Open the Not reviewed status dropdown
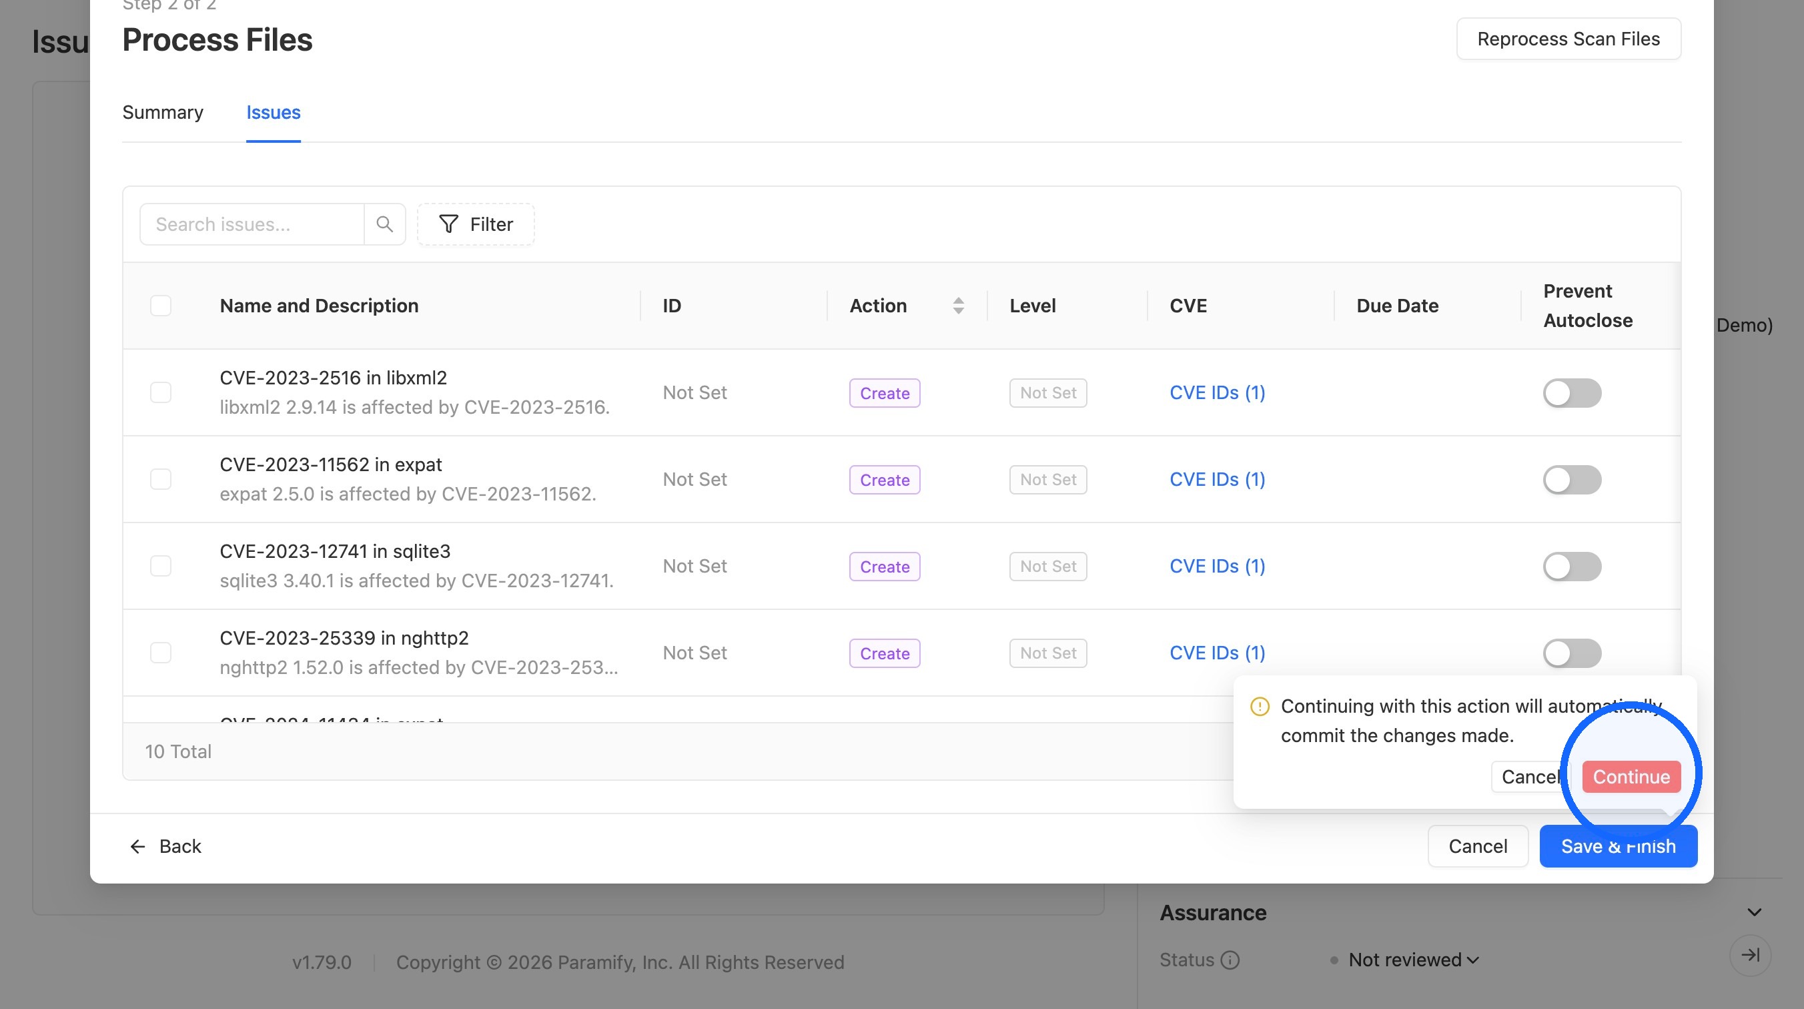1804x1009 pixels. [x=1413, y=960]
